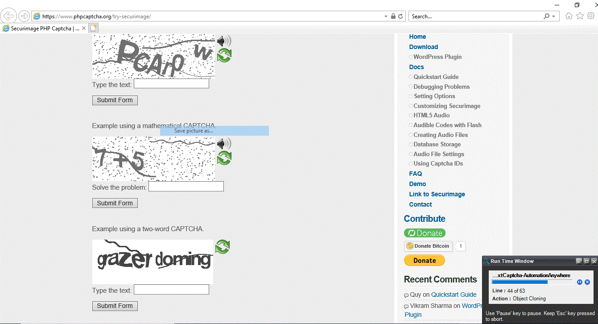Open the browser Tools gear icon
This screenshot has width=598, height=324.
click(590, 16)
